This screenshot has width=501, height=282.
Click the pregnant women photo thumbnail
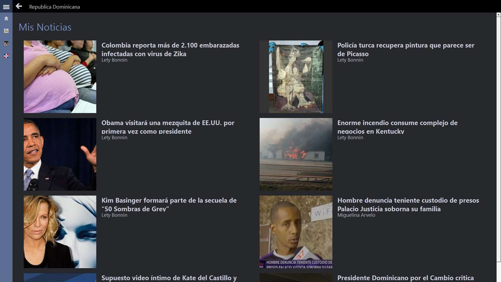click(60, 77)
